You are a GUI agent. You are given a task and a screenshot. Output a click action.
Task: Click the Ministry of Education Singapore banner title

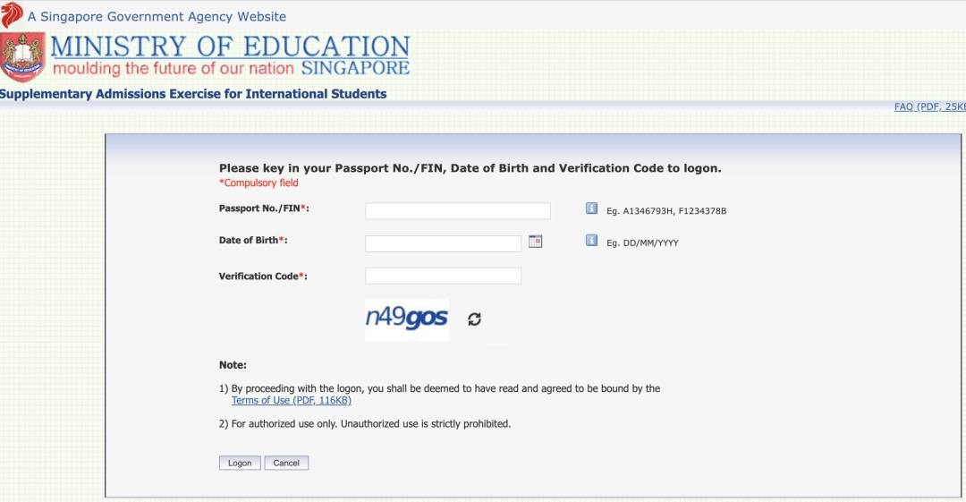point(230,55)
